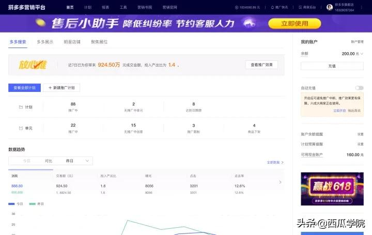Switch to the 明星店铺 tab
372x235 pixels.
point(72,42)
